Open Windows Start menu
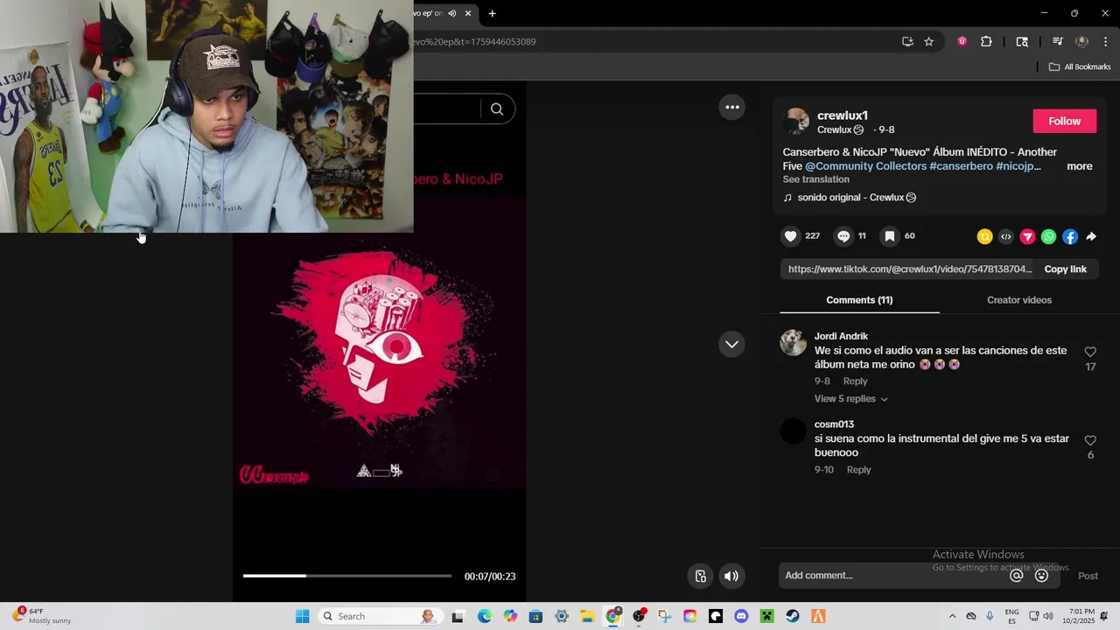 303,616
